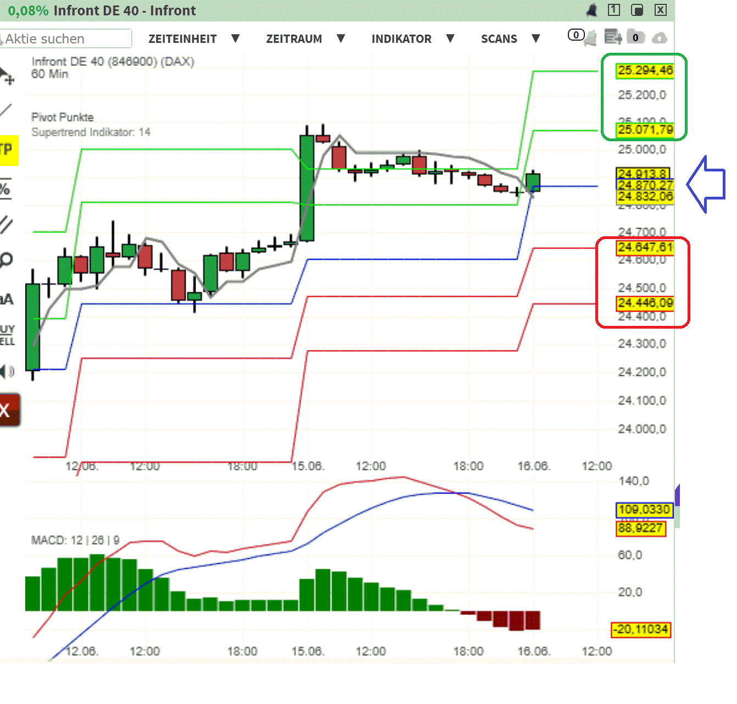Viewport: 737px width, 704px height.
Task: Click the yellow TP marker button
Action: click(8, 150)
